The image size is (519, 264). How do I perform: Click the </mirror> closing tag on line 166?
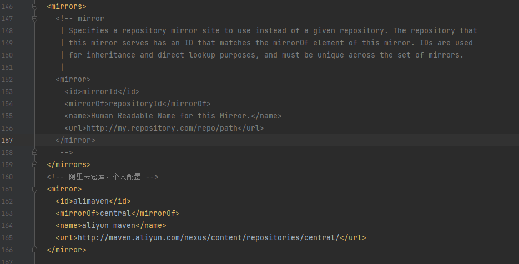(x=67, y=250)
